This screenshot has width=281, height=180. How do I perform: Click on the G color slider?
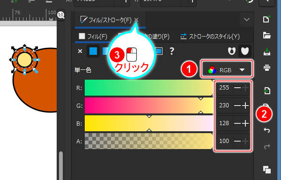[x=149, y=105]
